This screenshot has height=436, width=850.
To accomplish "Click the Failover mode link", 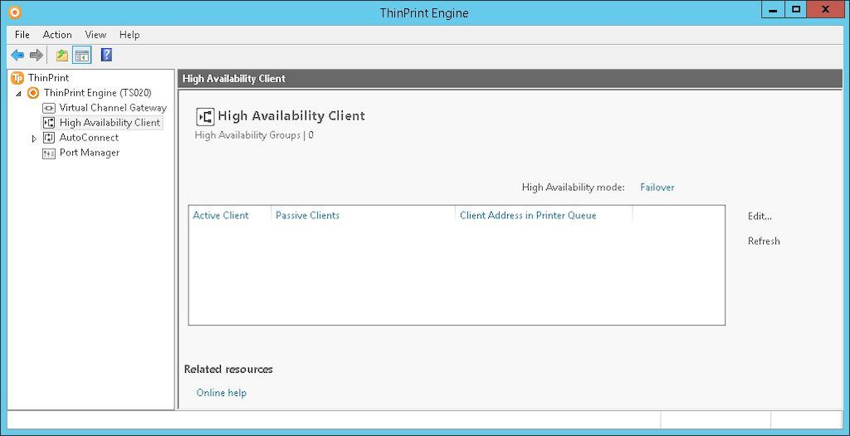I will point(657,187).
